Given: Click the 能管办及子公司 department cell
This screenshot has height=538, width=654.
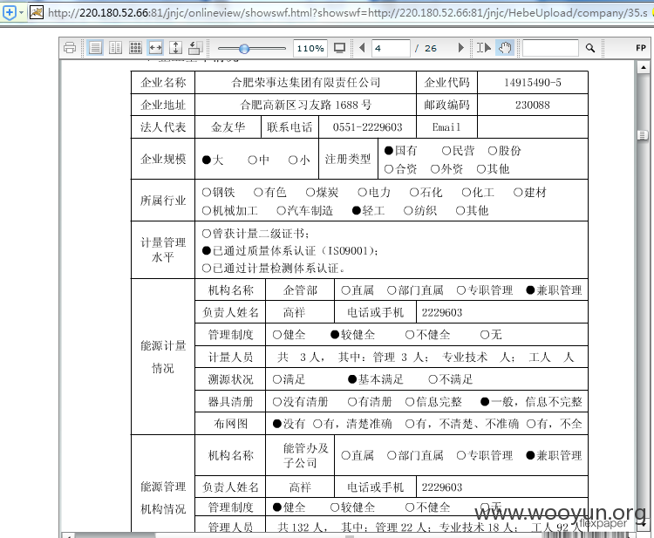Looking at the screenshot, I should click(300, 455).
